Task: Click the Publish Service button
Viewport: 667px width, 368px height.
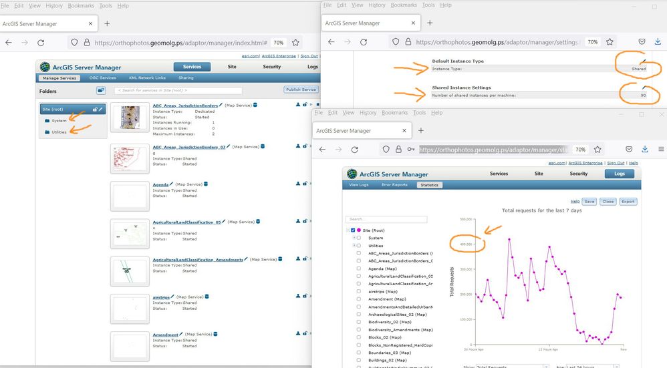Action: coord(301,89)
